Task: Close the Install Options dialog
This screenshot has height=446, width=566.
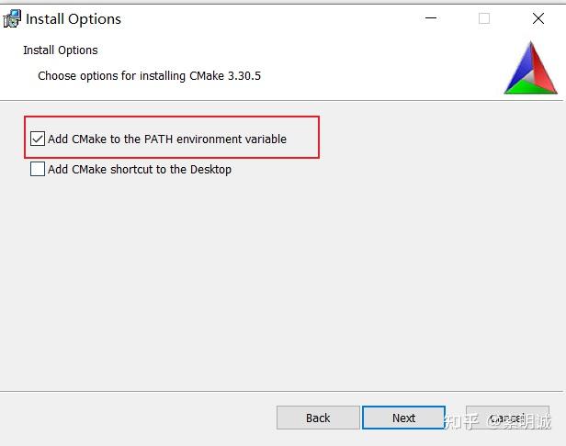Action: (x=538, y=18)
